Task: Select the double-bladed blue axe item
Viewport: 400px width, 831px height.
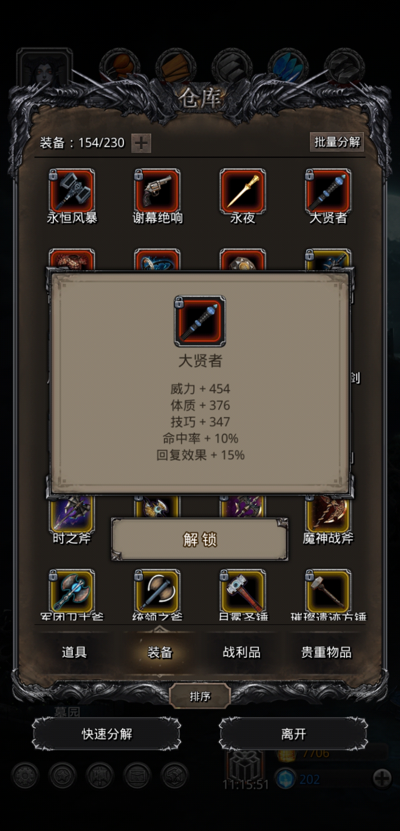Action: pos(72,592)
